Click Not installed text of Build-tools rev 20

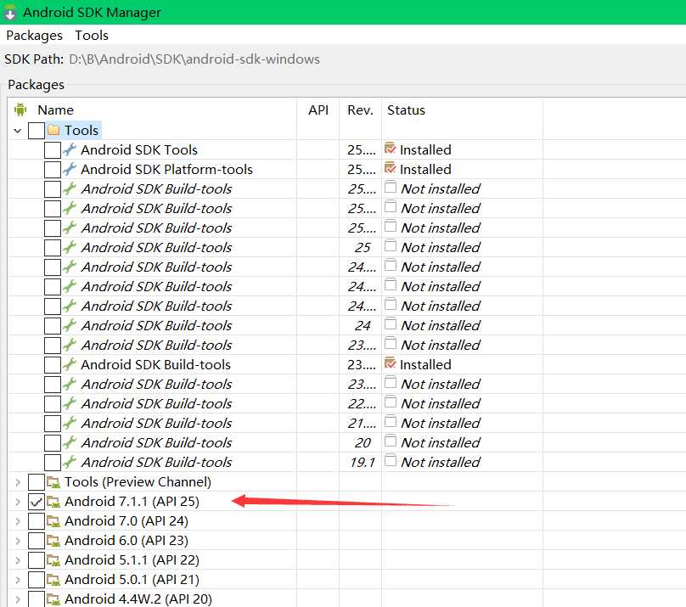click(441, 442)
